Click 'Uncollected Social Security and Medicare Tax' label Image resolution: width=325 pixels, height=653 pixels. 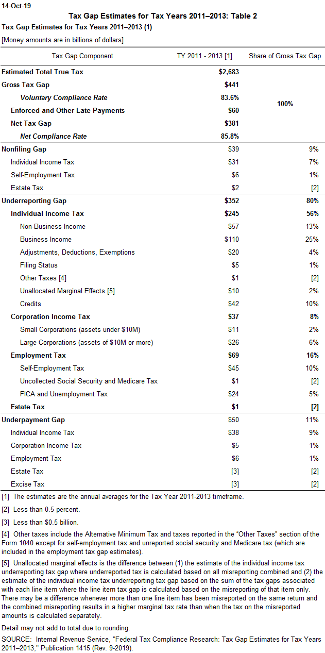(89, 381)
